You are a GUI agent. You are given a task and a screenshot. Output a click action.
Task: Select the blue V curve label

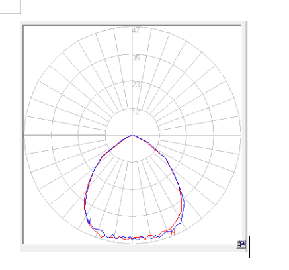89,221
